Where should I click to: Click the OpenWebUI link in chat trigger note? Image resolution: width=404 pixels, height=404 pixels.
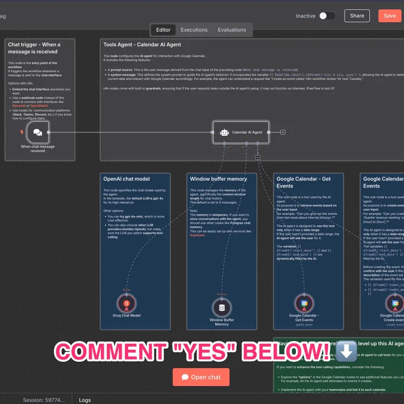(39, 106)
